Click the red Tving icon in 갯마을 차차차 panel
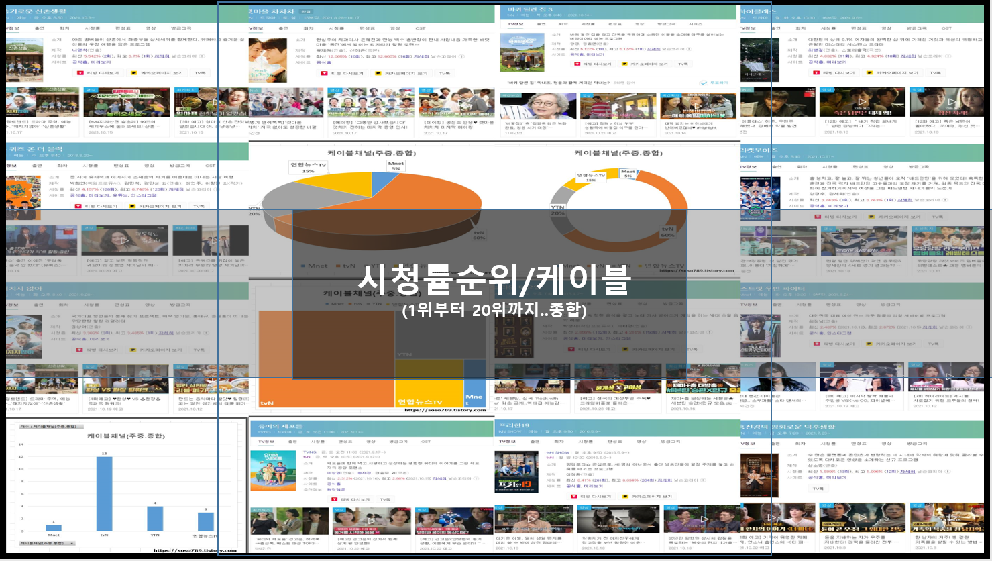The image size is (992, 561). click(324, 73)
